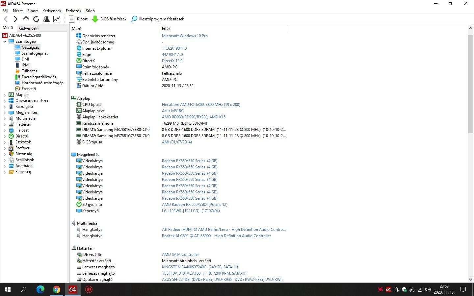
Task: Open AMD RD980/RD990/RX980 chipset link
Action: [194, 117]
